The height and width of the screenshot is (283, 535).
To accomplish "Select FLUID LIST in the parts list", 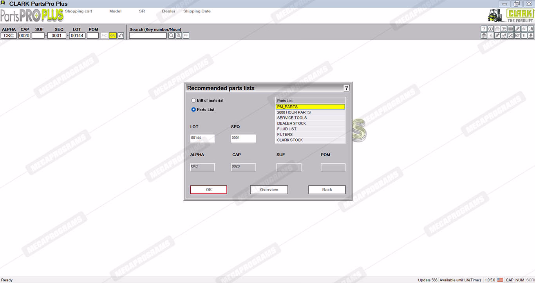I will (287, 129).
